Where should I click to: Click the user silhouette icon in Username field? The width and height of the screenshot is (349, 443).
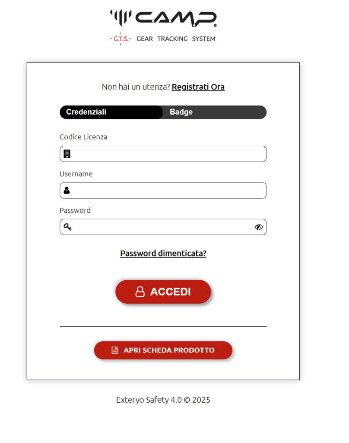(x=67, y=190)
